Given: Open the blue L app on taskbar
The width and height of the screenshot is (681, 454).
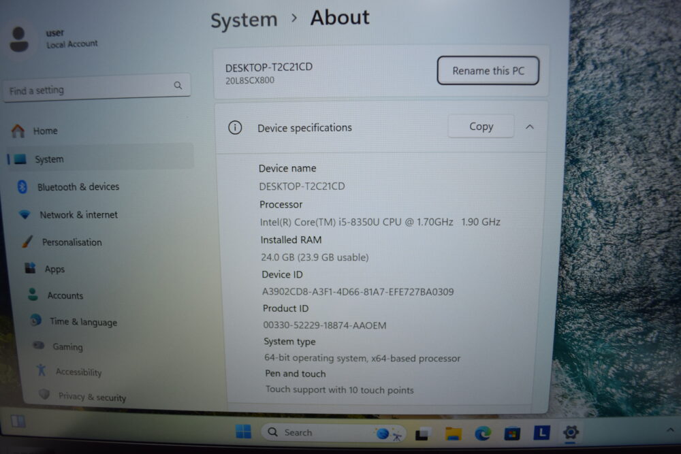Looking at the screenshot, I should tap(541, 432).
